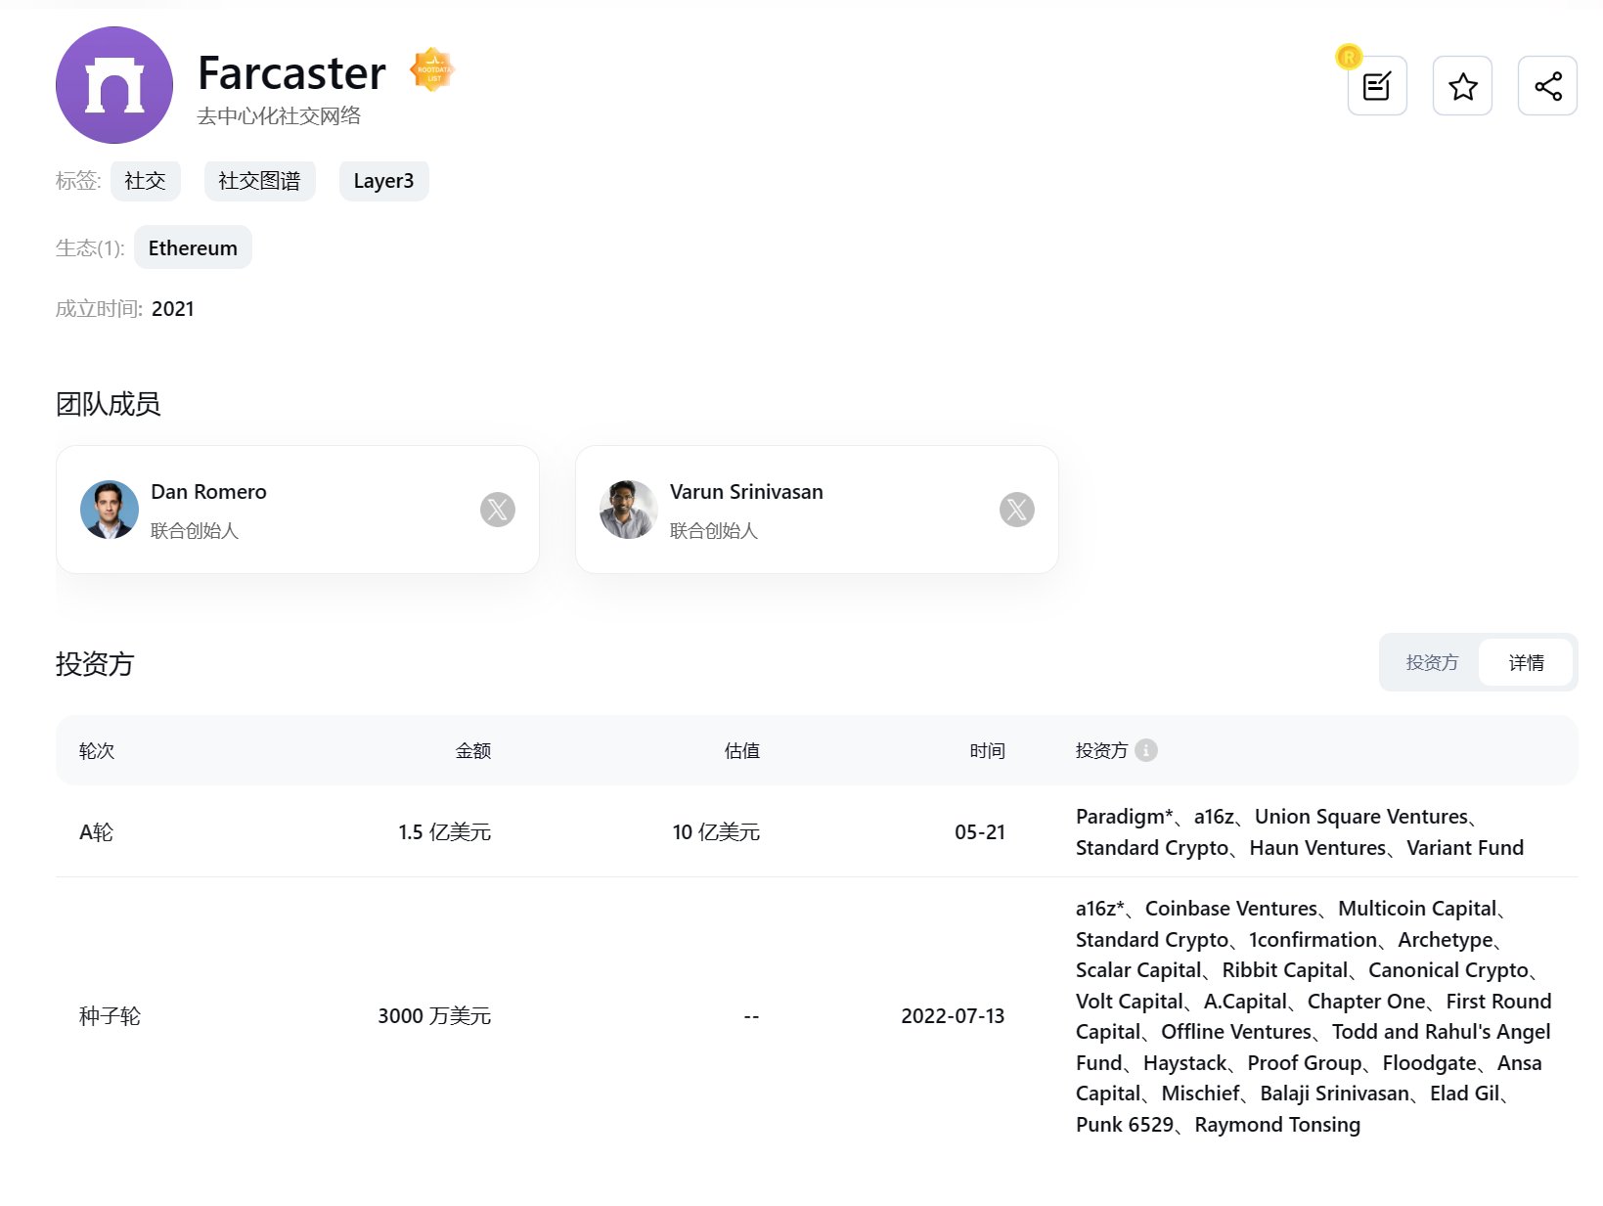Screen dimensions: 1603x1206
Task: Select the Layer3 tag
Action: (x=383, y=181)
